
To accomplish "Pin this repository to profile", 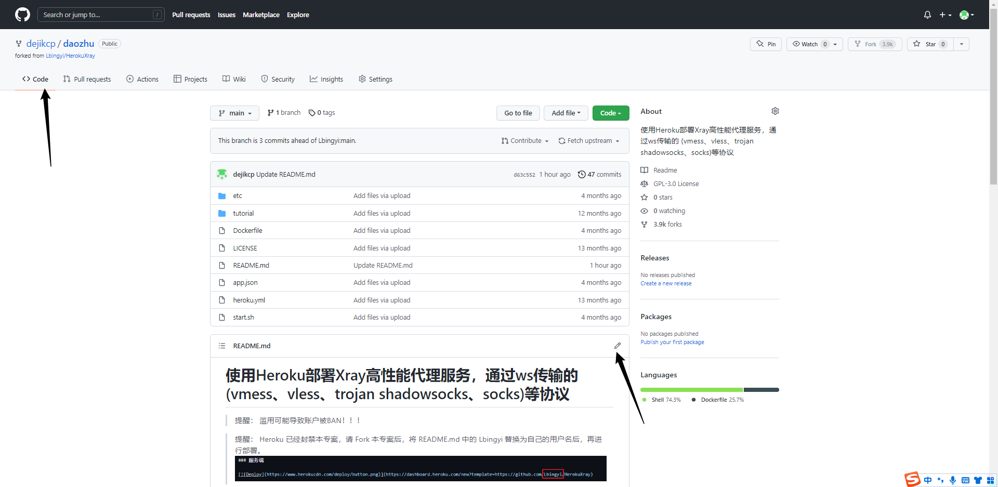I will point(766,44).
